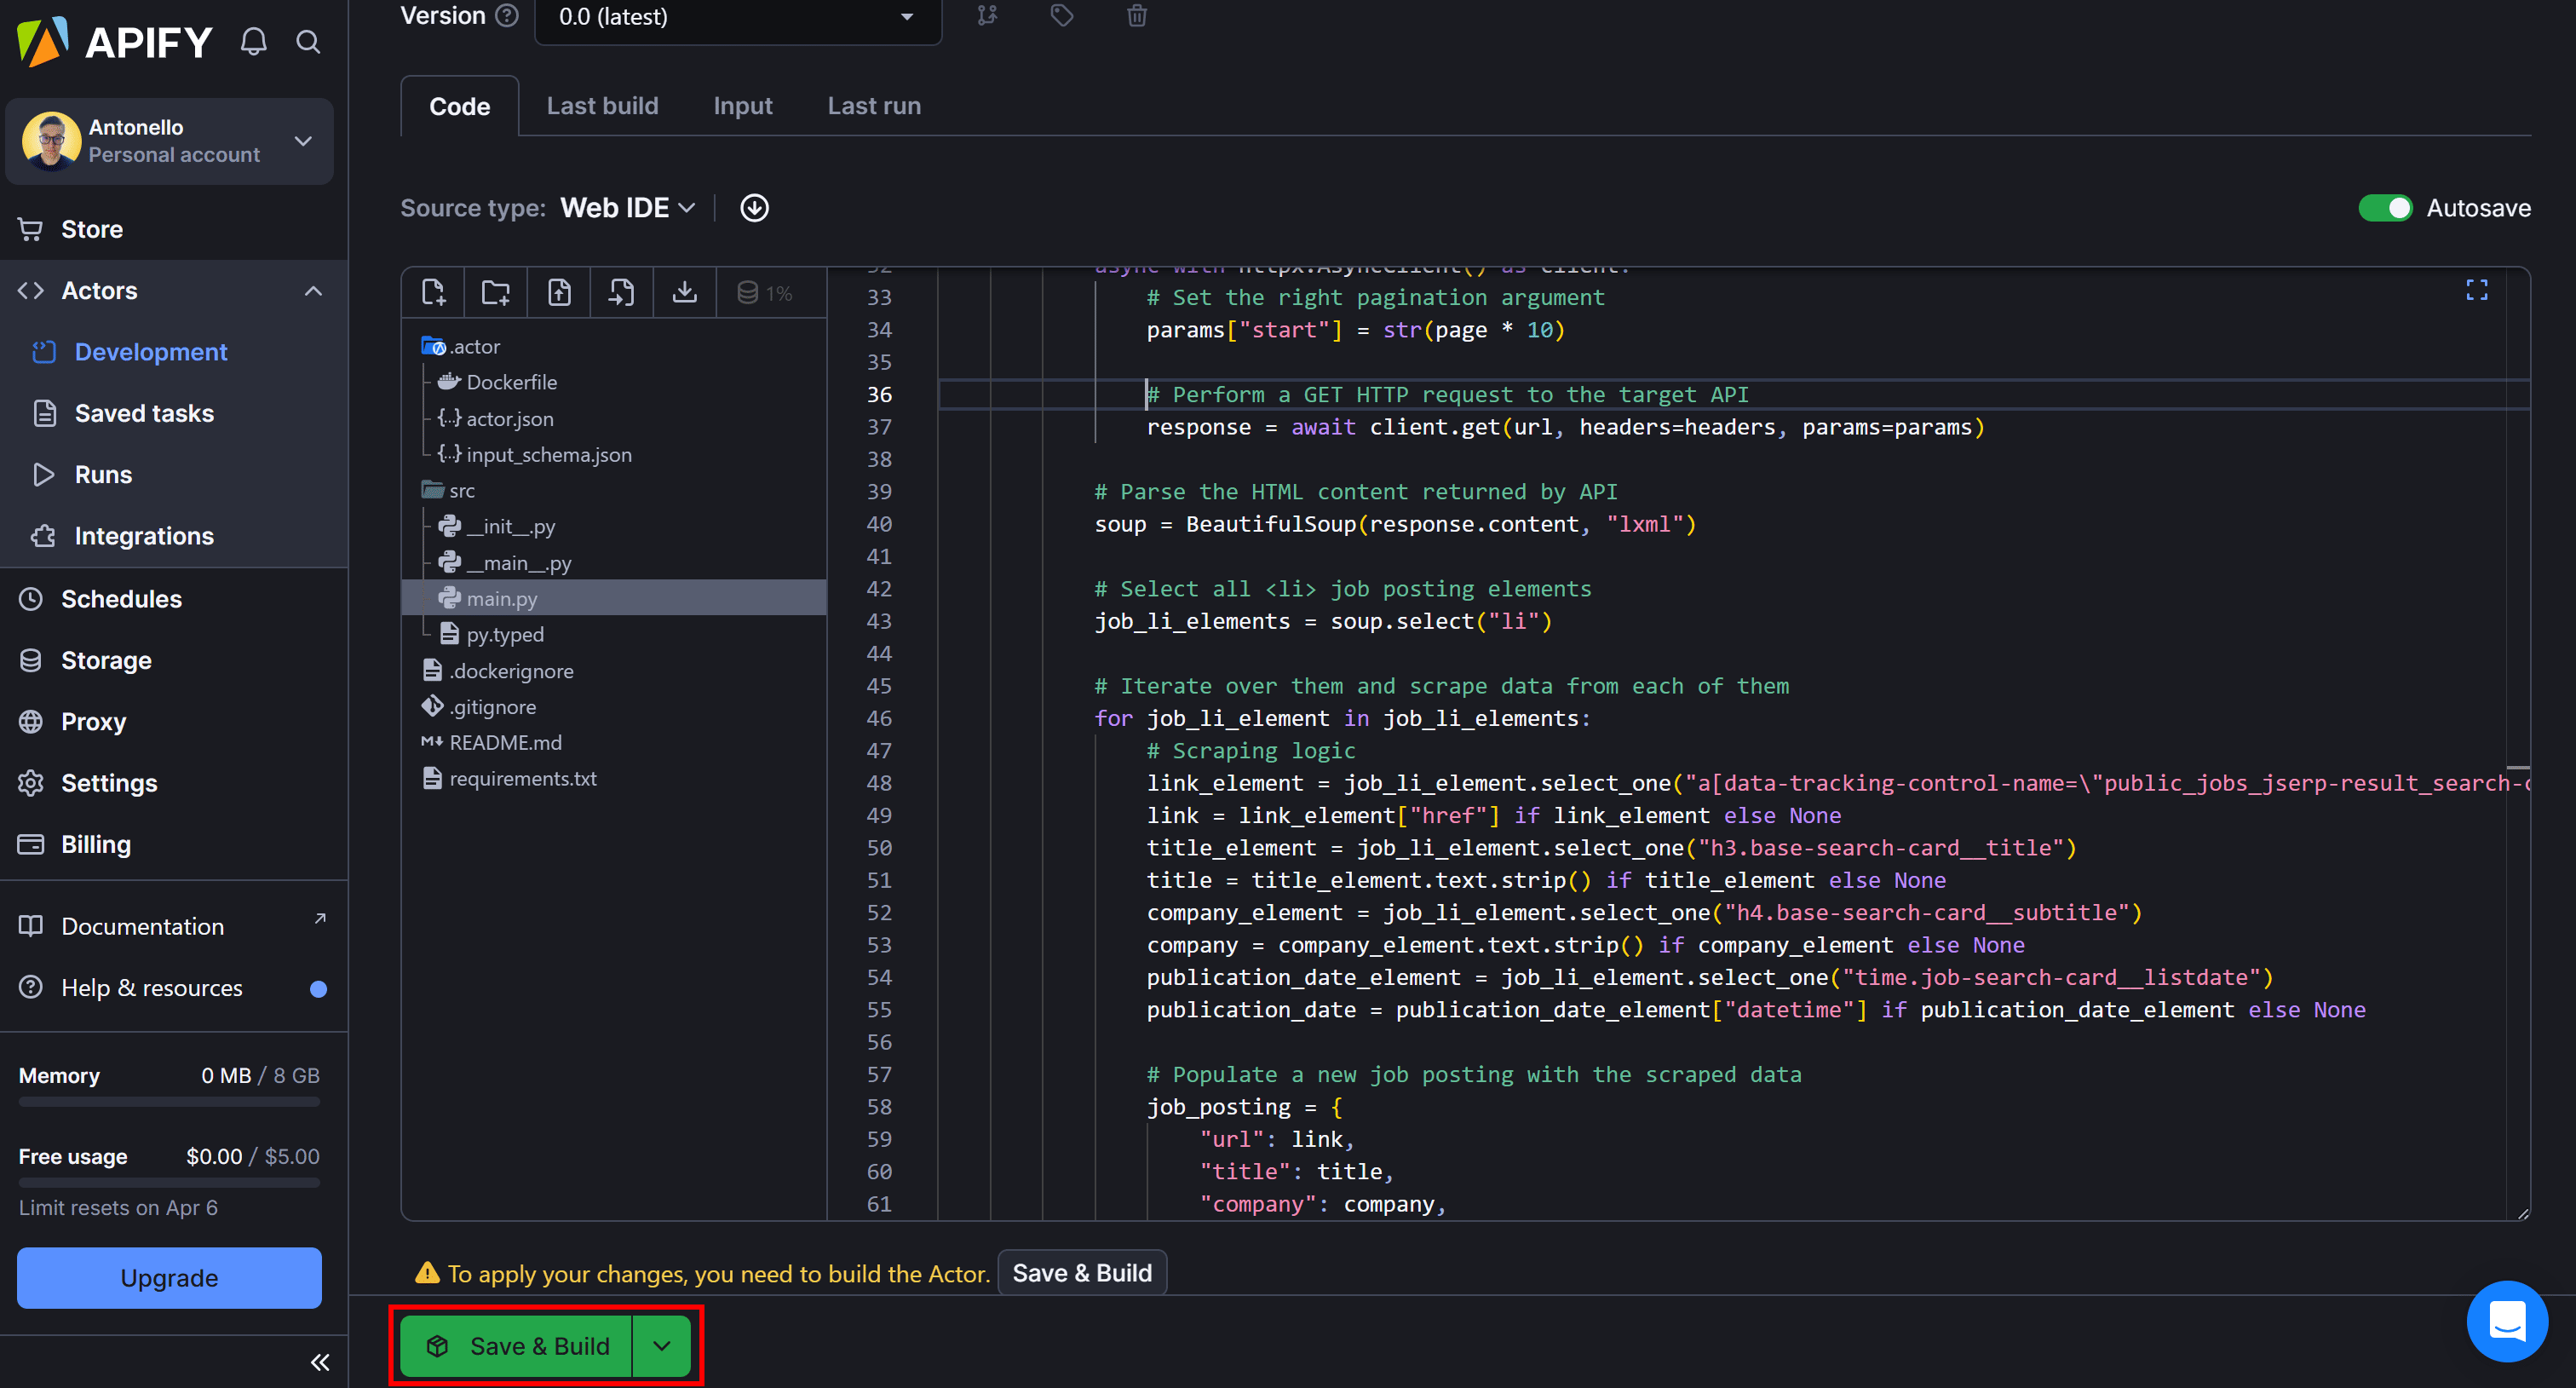Click the Upgrade button
This screenshot has width=2576, height=1388.
pyautogui.click(x=168, y=1277)
